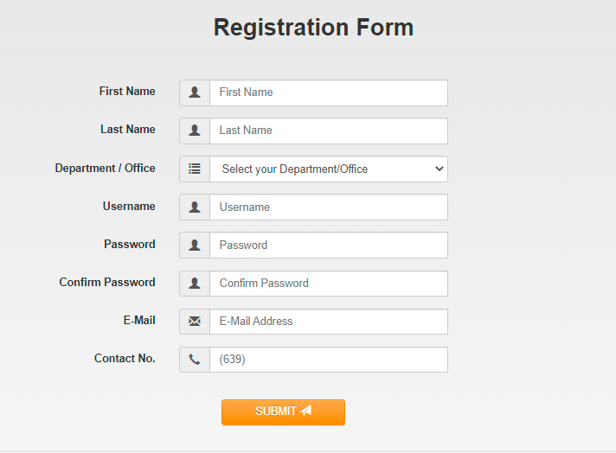The width and height of the screenshot is (616, 453).
Task: Click the Department / Office label
Action: (x=105, y=168)
